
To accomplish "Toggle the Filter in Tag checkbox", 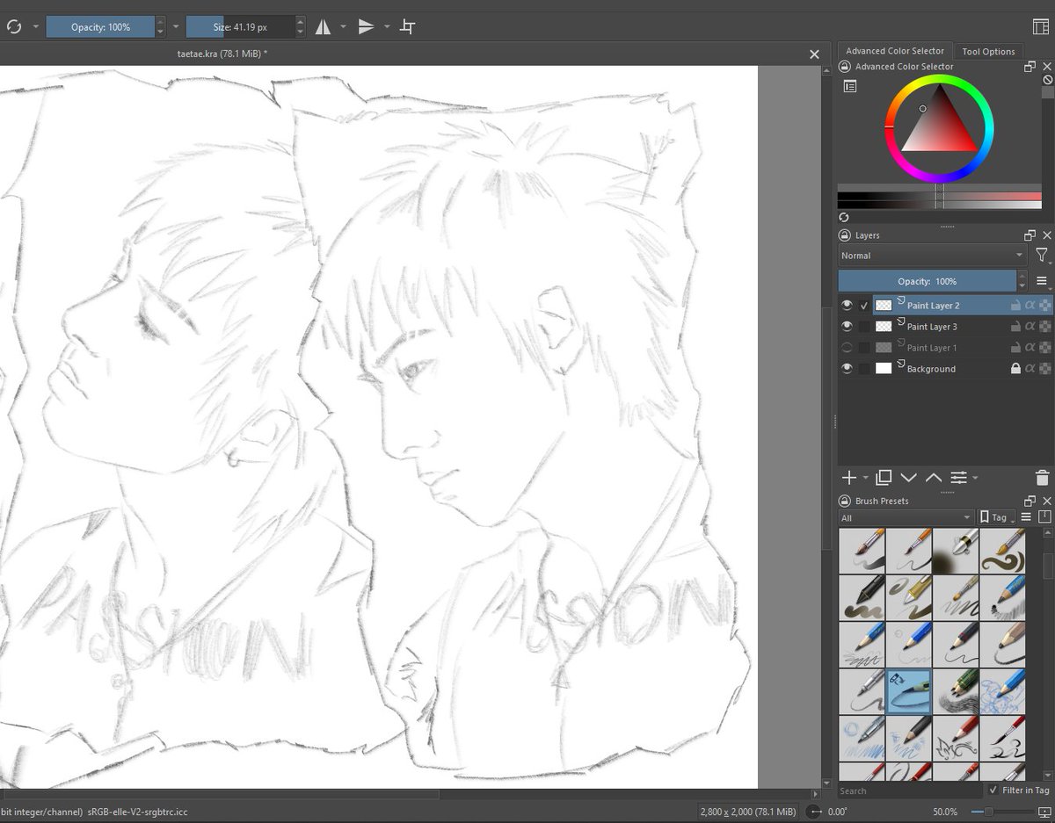I will (993, 791).
